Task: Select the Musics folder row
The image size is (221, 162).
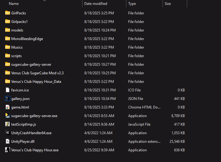Action: click(95, 47)
